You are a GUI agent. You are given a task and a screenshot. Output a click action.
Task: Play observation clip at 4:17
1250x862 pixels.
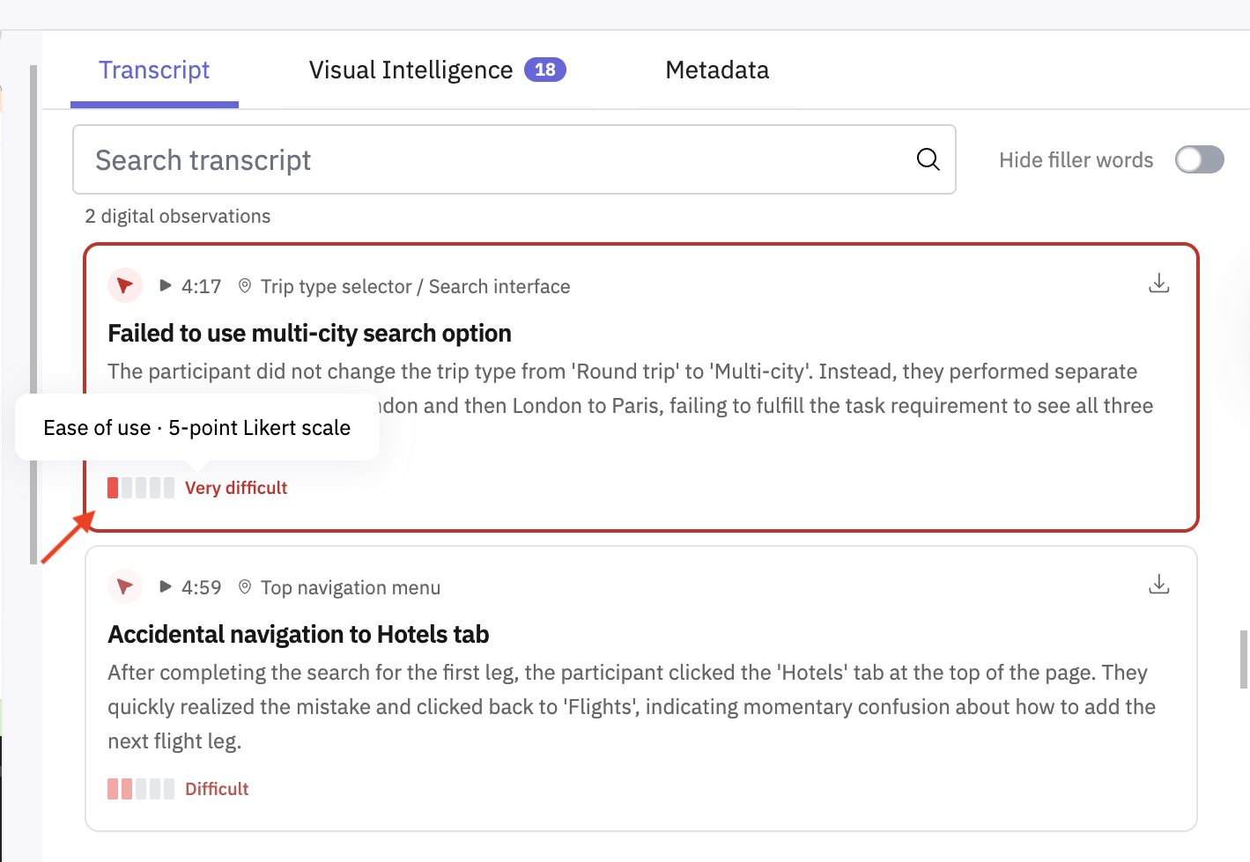pyautogui.click(x=165, y=285)
